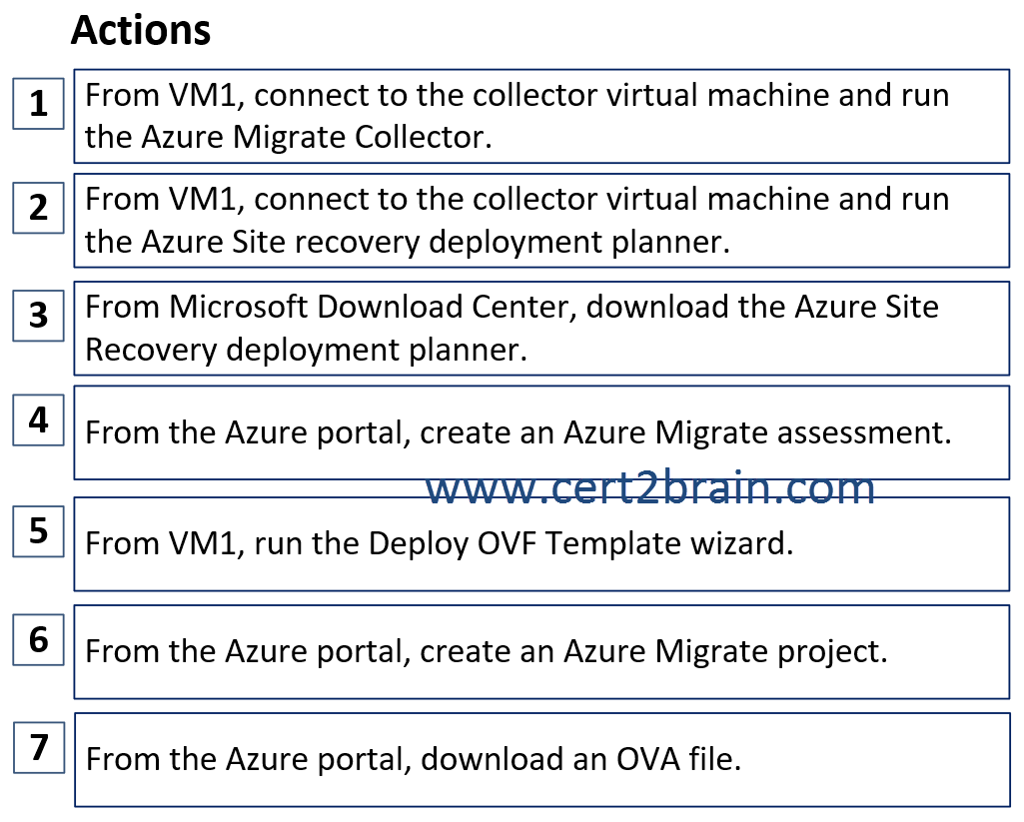Click 'Azure Migrate project' text in action 6
1024x822 pixels.
tap(725, 651)
